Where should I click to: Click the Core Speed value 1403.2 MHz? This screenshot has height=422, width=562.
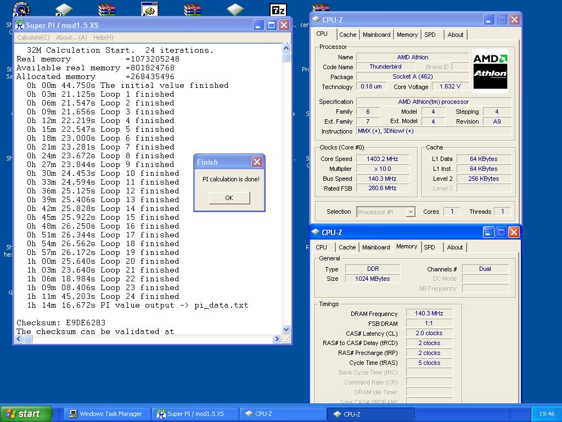pos(383,159)
